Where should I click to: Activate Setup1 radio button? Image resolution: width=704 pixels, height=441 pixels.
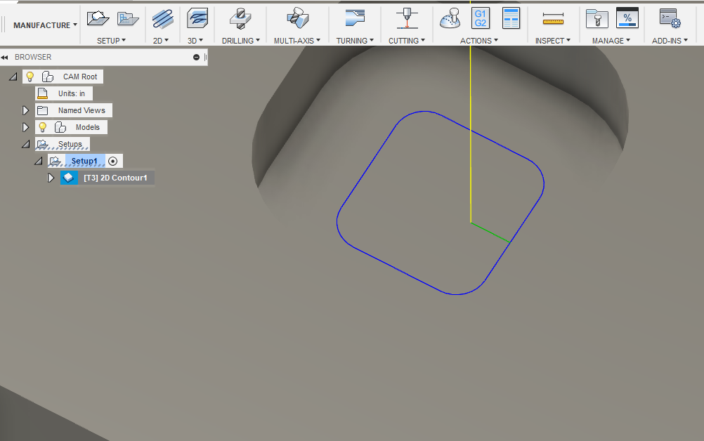(x=113, y=162)
